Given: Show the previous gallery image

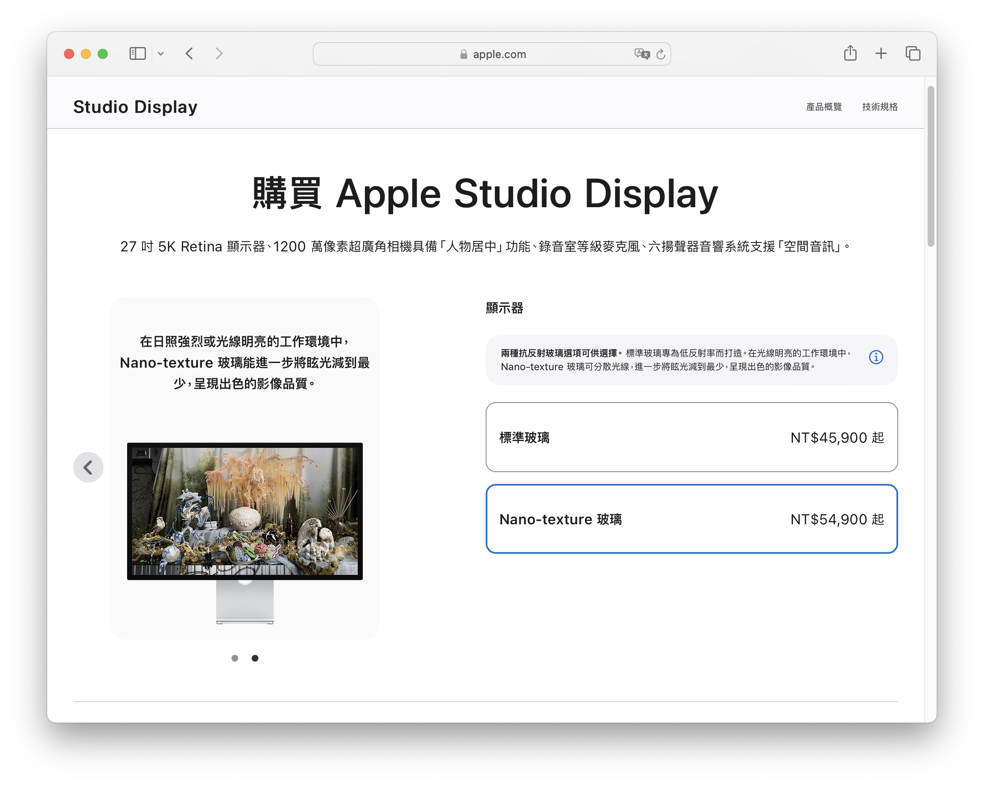Looking at the screenshot, I should click(88, 467).
